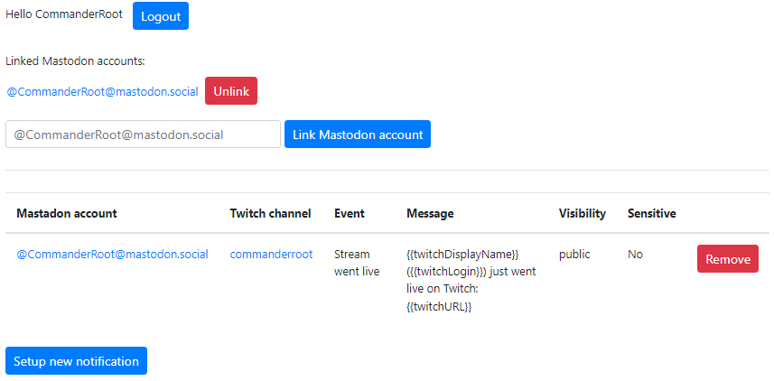
Task: Click the Event column header
Action: click(349, 213)
